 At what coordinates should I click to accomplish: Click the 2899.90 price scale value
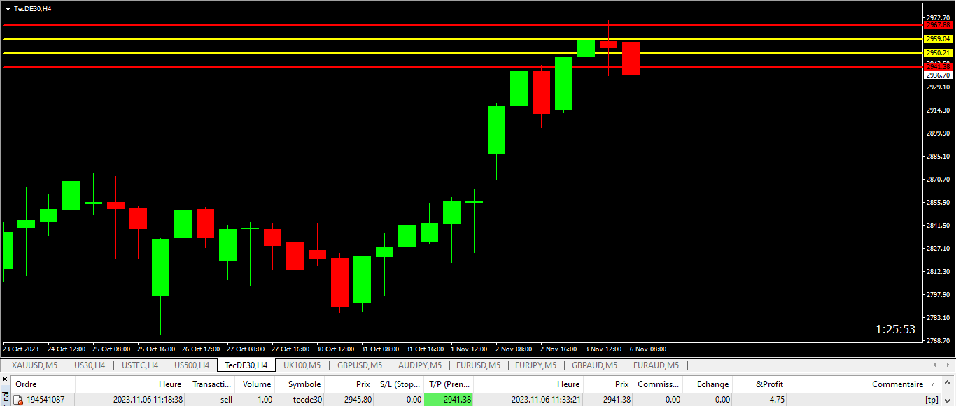coord(938,133)
